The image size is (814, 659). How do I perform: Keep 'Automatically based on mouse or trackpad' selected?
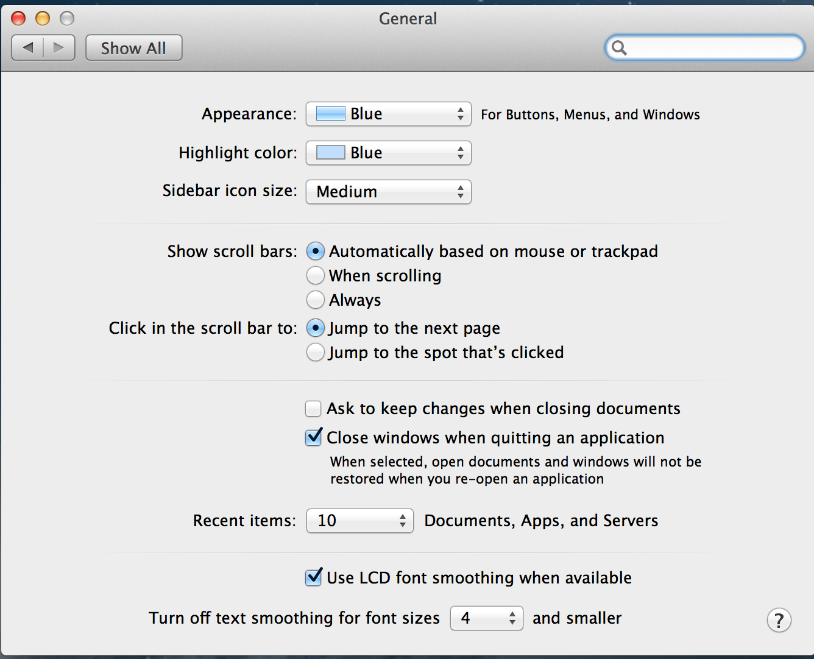(x=315, y=251)
